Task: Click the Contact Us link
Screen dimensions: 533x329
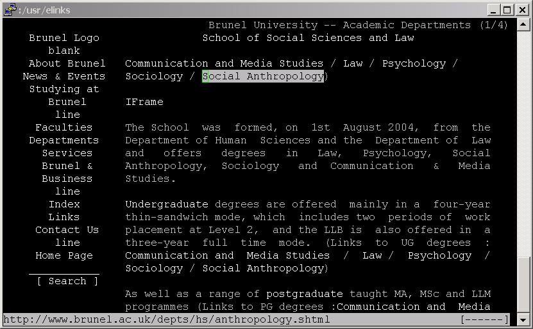Action: (x=67, y=230)
